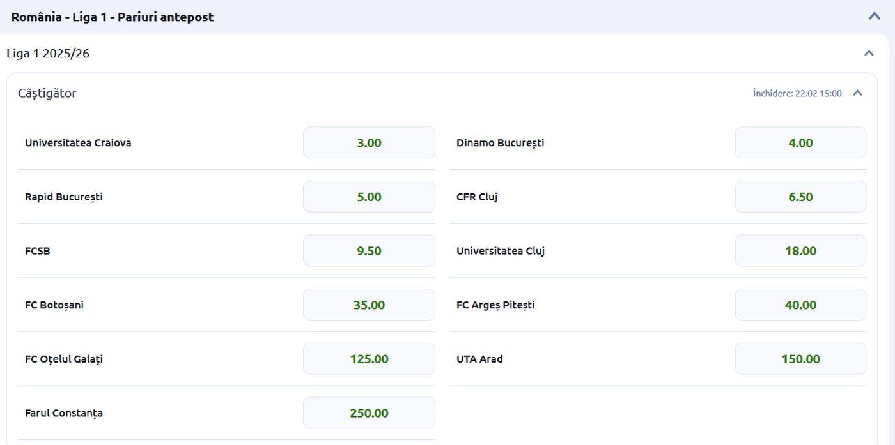Image resolution: width=895 pixels, height=445 pixels.
Task: Add UTA Arad 150.00 to betslip
Action: click(800, 359)
